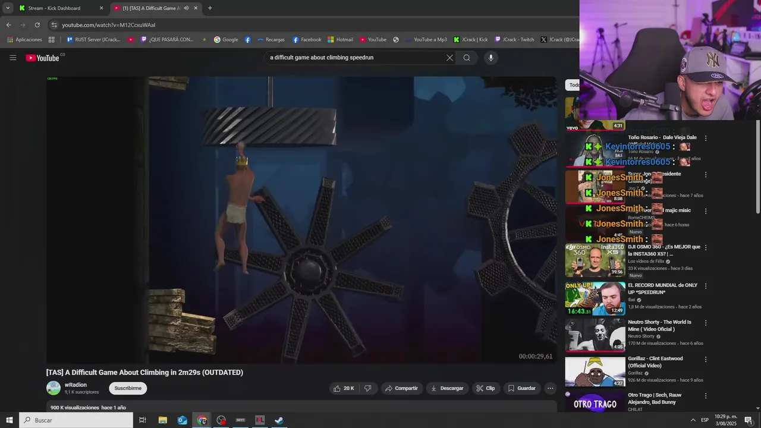Image resolution: width=761 pixels, height=428 pixels.
Task: Open the Aplicaciones bookmark
Action: coord(24,40)
